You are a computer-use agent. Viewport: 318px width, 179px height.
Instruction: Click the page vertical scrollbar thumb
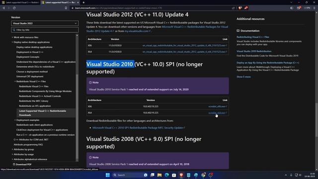click(317, 120)
